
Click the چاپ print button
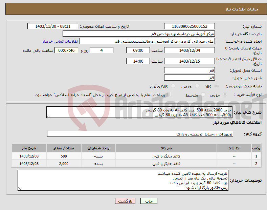[x=149, y=201]
